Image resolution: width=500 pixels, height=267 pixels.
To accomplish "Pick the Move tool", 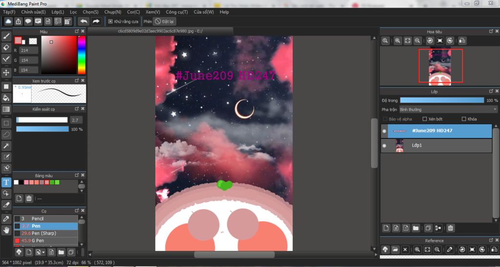I will click(x=6, y=73).
